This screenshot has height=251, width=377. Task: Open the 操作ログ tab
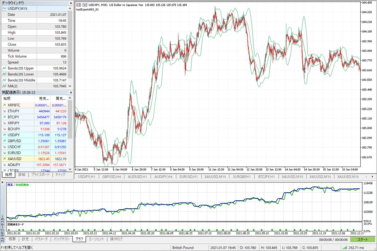point(116,239)
